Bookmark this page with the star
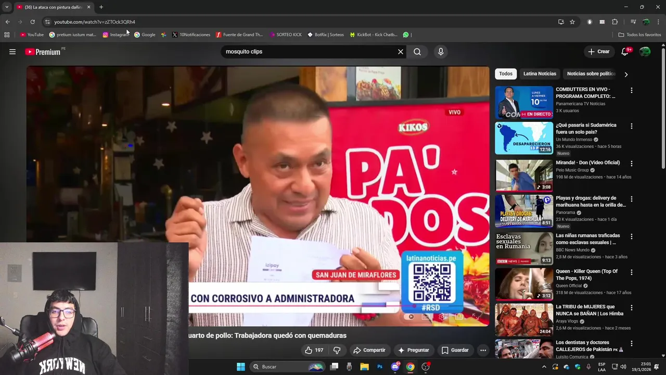 point(572,22)
